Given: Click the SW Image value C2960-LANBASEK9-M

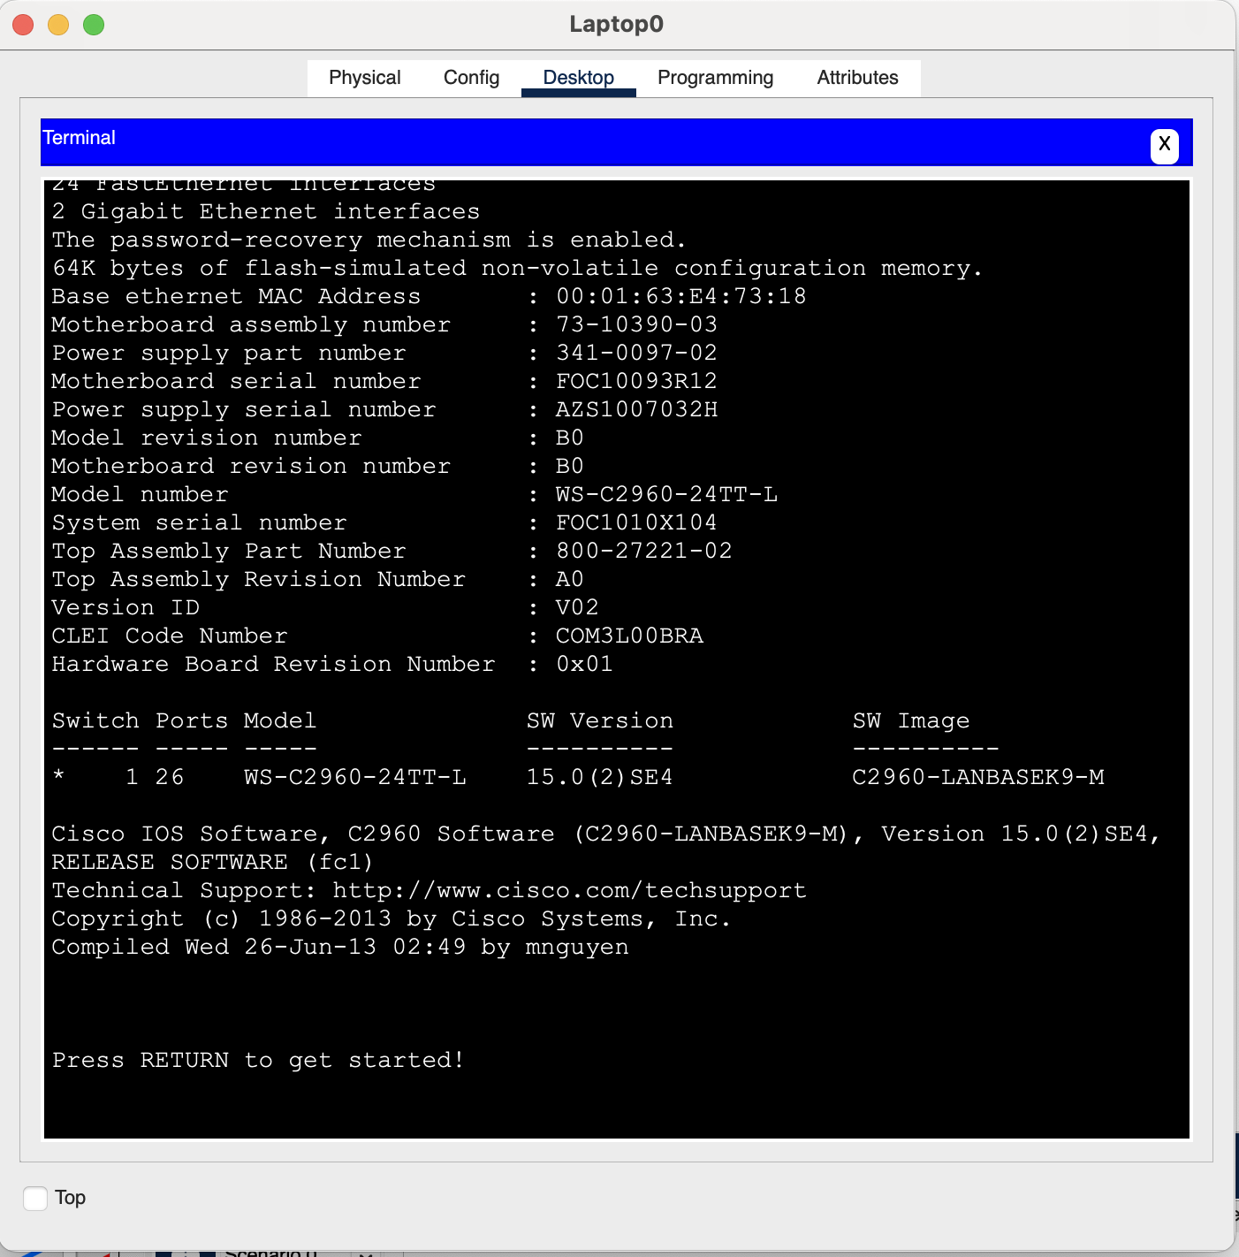Looking at the screenshot, I should pyautogui.click(x=978, y=777).
